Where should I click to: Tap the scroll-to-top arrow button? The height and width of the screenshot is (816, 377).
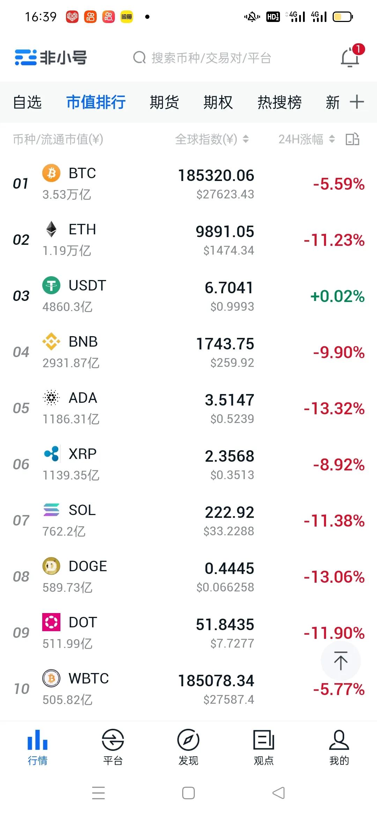[x=341, y=660]
